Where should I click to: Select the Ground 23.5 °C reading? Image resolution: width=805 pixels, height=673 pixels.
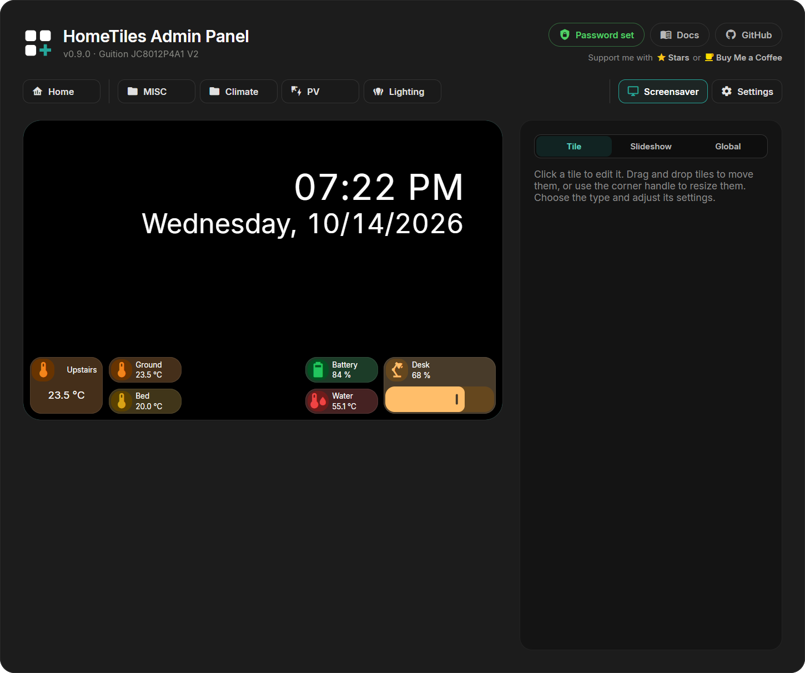[x=149, y=375]
